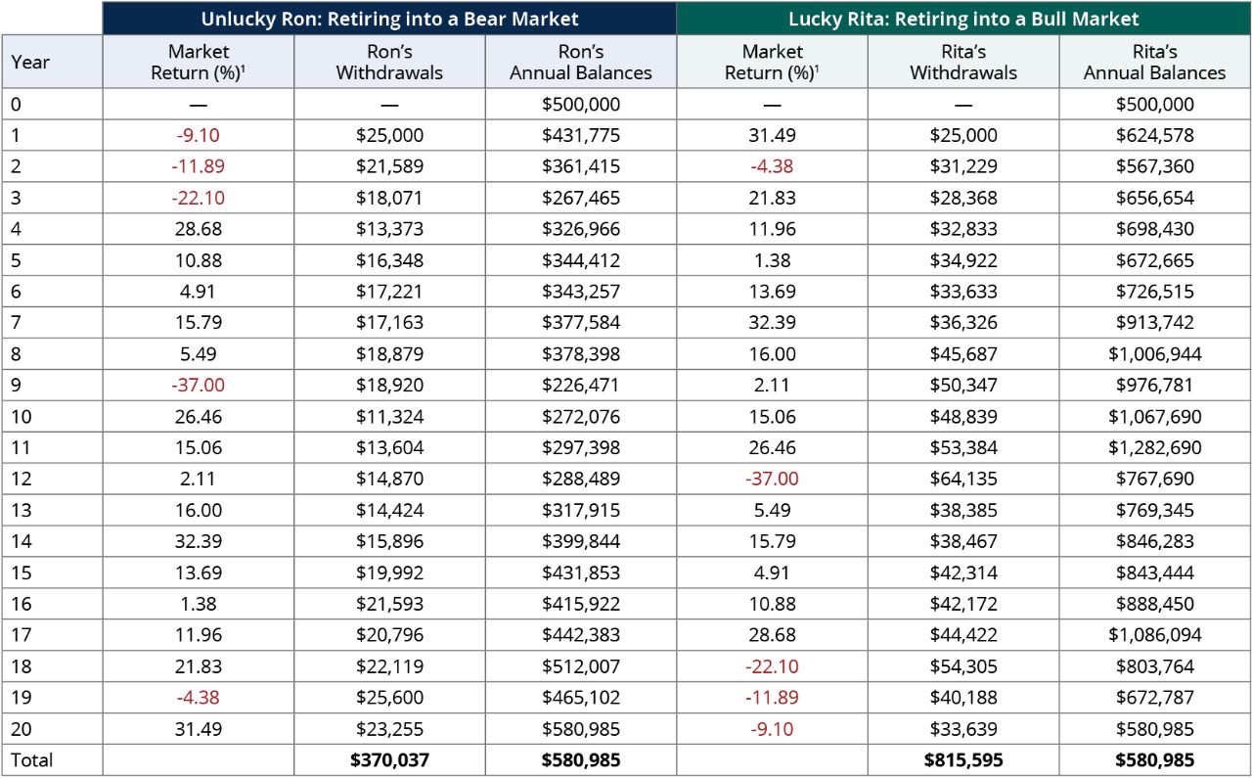Click Ron's withdrawal $16,348
The image size is (1252, 778).
pyautogui.click(x=389, y=260)
